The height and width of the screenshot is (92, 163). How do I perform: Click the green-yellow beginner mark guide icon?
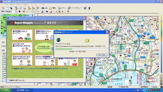pos(89,8)
